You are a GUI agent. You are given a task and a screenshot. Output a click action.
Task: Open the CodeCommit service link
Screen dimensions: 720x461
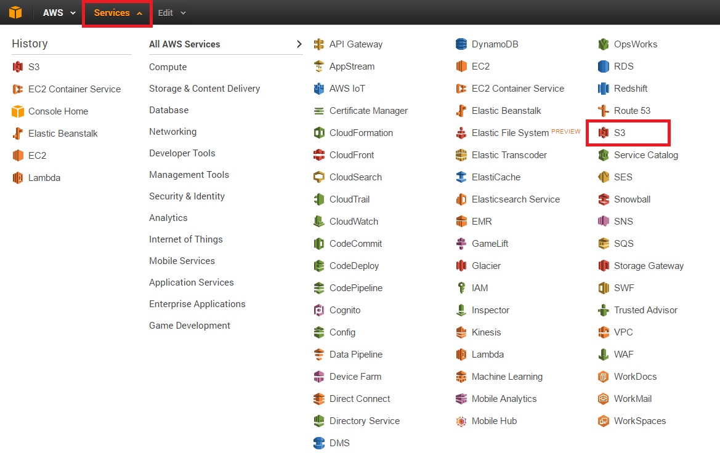(355, 244)
